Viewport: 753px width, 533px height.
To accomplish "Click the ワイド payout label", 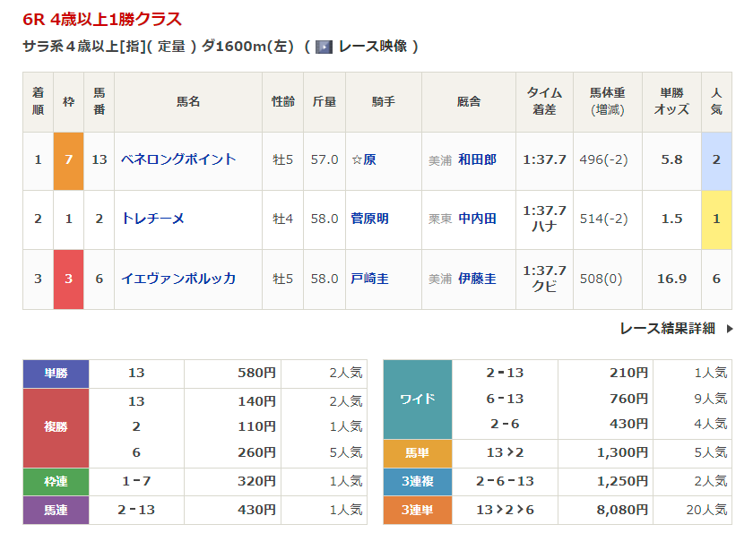I will click(417, 399).
